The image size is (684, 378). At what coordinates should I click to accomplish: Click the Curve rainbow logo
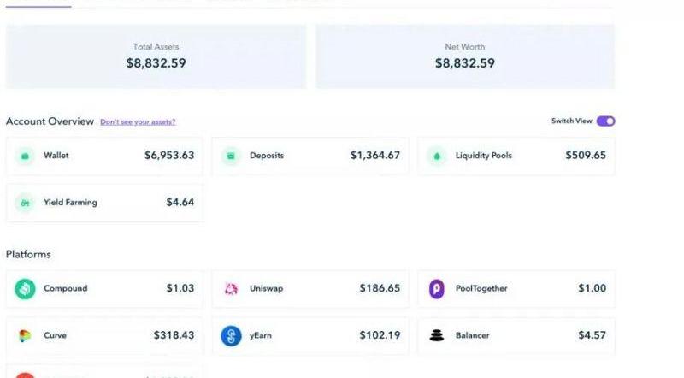(x=25, y=335)
